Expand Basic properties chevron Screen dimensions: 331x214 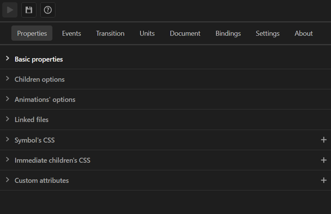click(x=7, y=59)
